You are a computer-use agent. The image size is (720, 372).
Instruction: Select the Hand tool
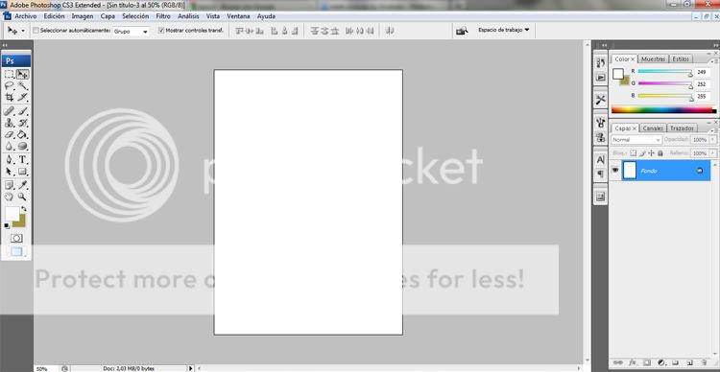click(x=10, y=197)
